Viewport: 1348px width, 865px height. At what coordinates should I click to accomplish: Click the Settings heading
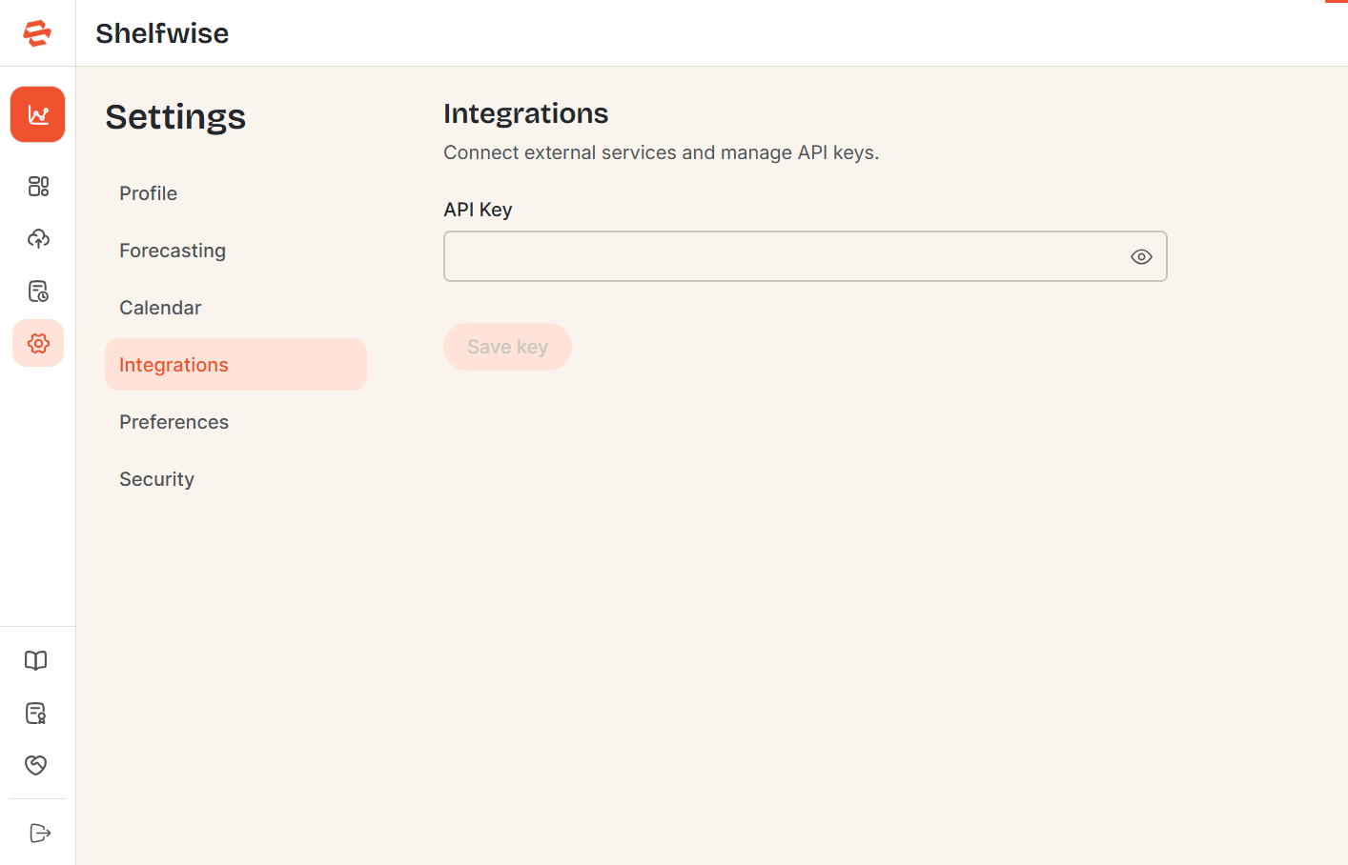click(x=175, y=117)
